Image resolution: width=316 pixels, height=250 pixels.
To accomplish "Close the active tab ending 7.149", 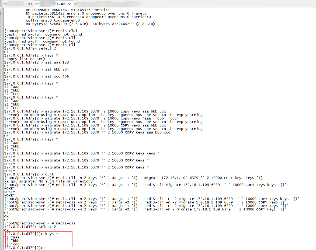I will click(70, 4).
